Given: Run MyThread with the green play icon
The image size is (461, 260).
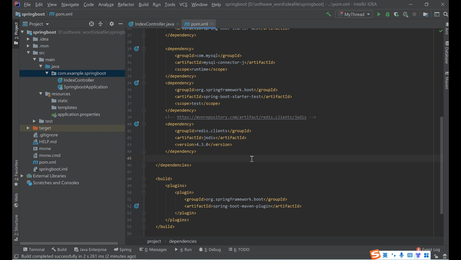Looking at the screenshot, I should point(379,14).
